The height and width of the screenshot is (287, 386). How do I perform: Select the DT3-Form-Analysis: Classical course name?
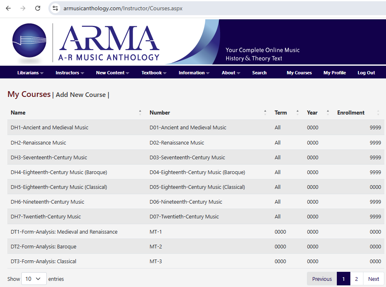(x=43, y=262)
